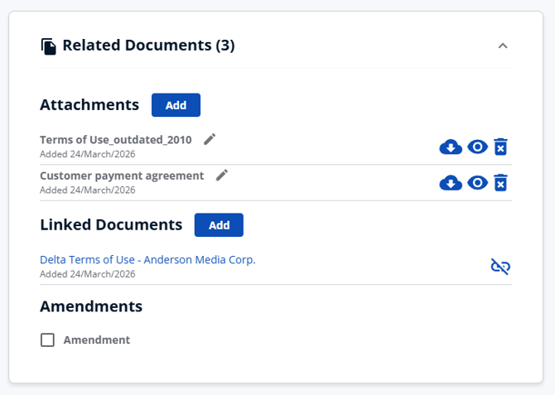
Task: Preview Terms of Use_outdated_2010 via eye icon
Action: coord(477,147)
